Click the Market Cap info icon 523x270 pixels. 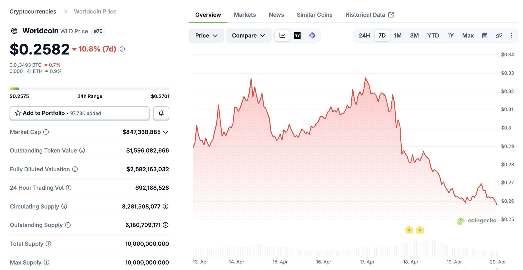(46, 132)
